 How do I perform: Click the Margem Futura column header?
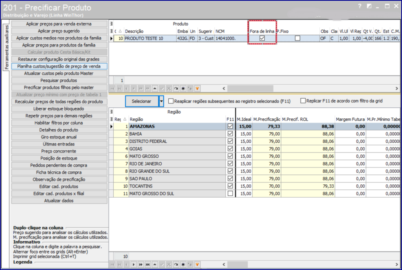pyautogui.click(x=350, y=119)
